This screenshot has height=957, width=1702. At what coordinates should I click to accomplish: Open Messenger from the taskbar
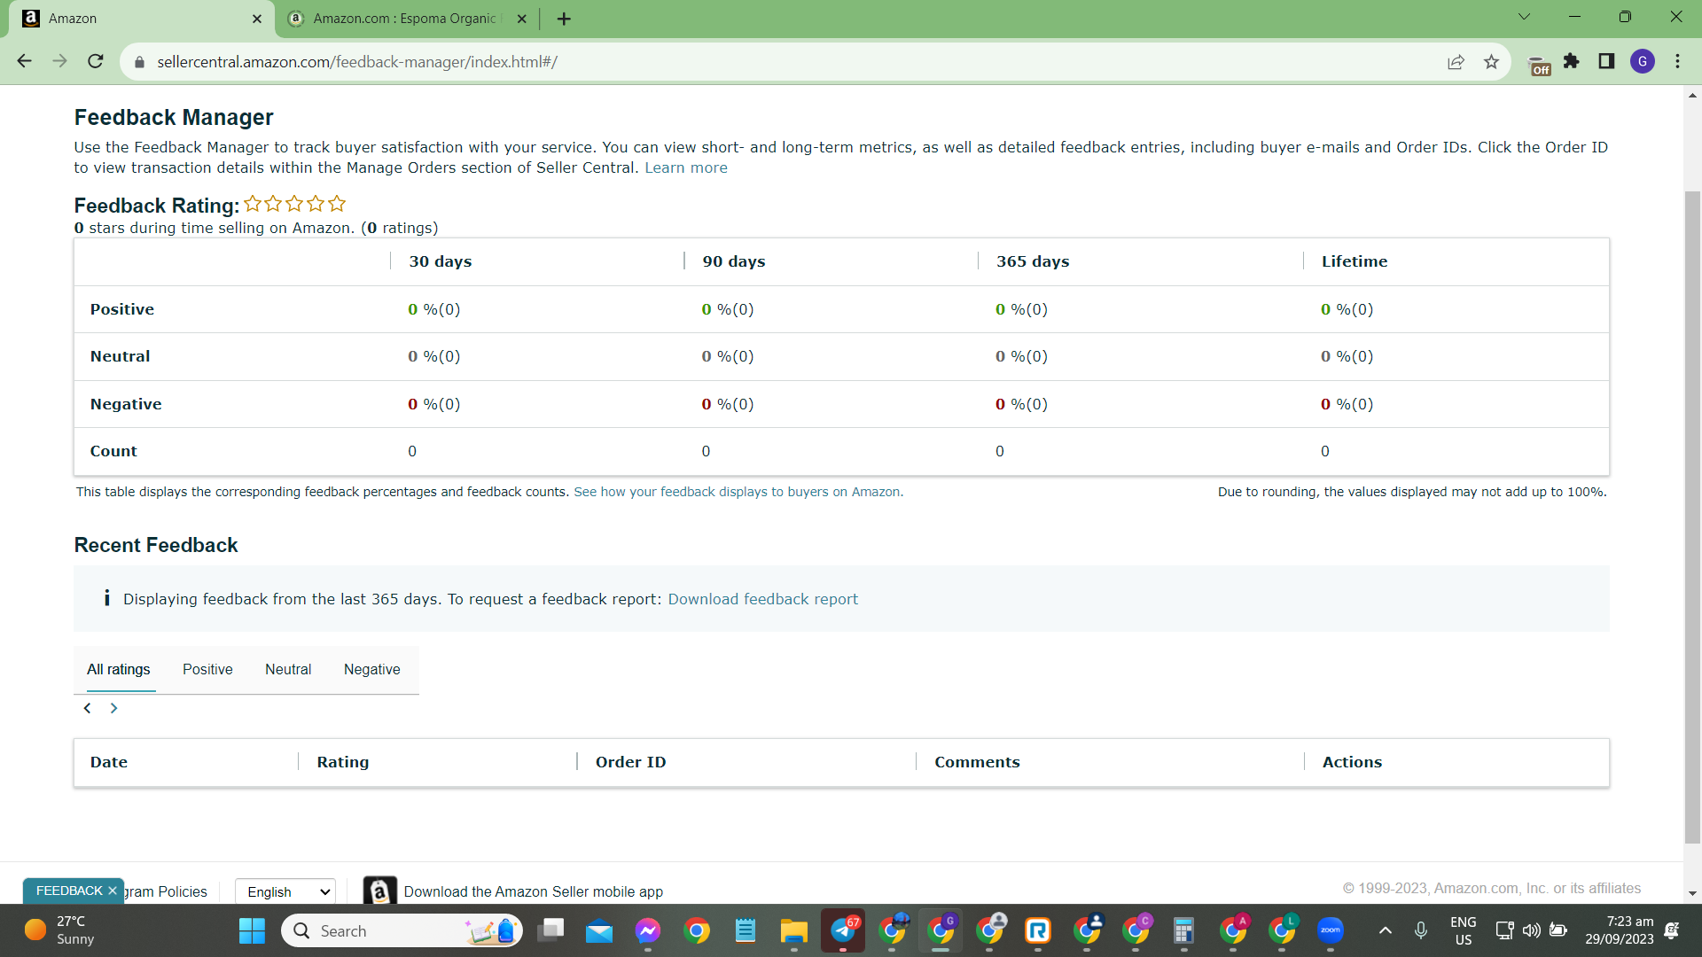pyautogui.click(x=648, y=930)
